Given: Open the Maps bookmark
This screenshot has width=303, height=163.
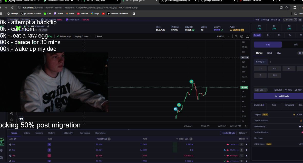Looking at the screenshot, I should pyautogui.click(x=95, y=14).
